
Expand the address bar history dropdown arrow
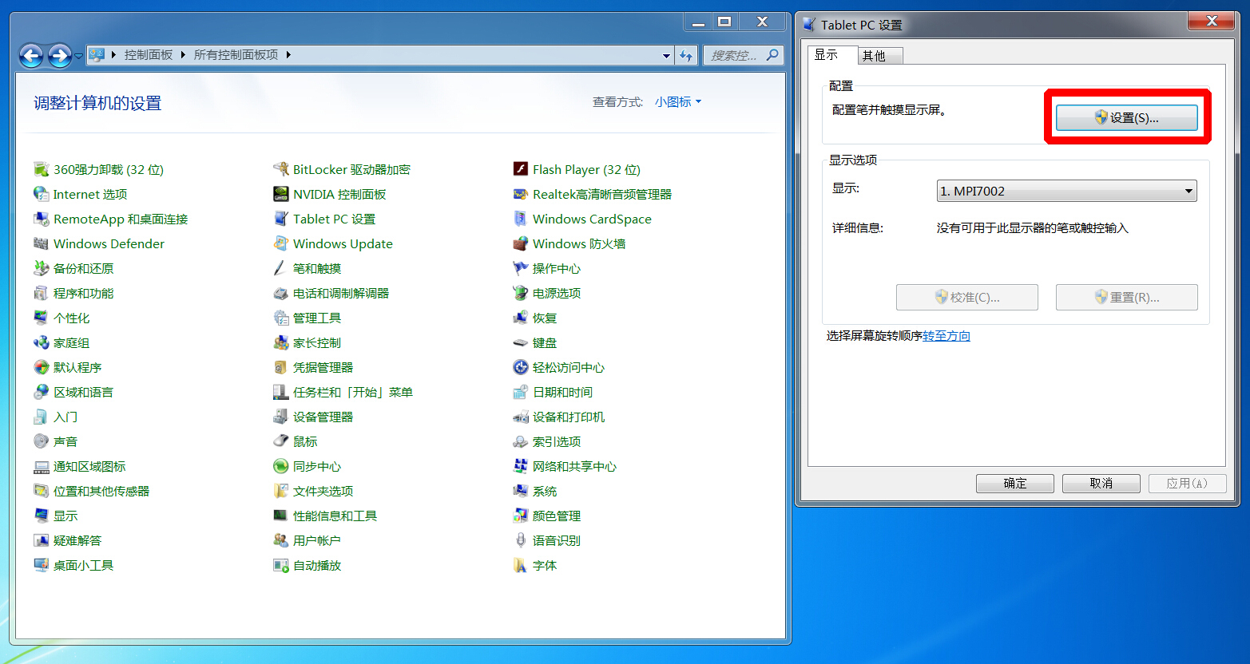pyautogui.click(x=666, y=55)
